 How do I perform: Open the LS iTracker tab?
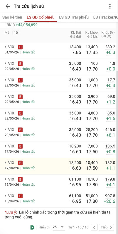click(105, 17)
